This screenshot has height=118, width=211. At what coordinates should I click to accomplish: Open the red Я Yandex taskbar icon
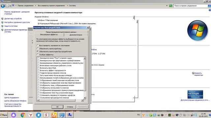click(46, 115)
